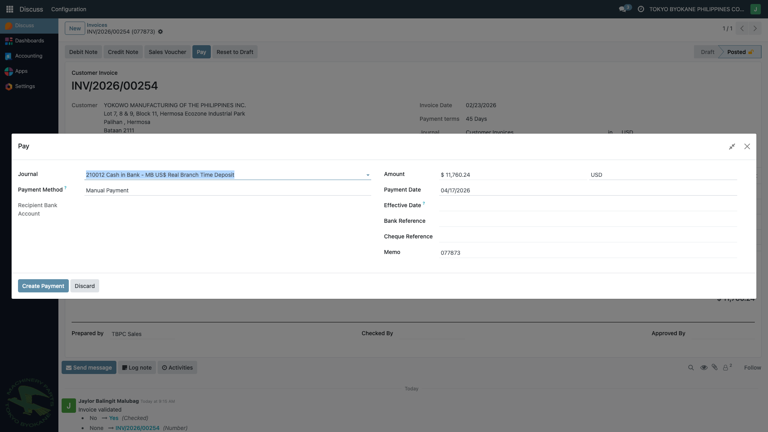
Task: Open the Dashboards app from sidebar
Action: [x=9, y=40]
